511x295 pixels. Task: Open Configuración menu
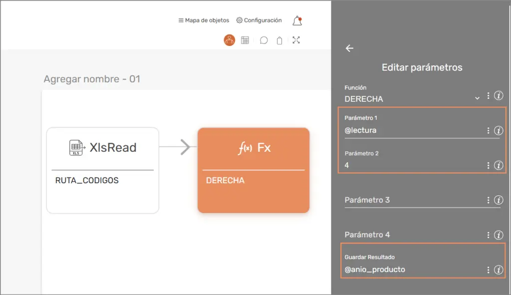tap(259, 20)
